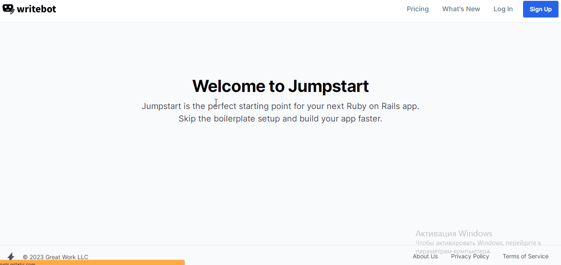Open Terms of Service

click(525, 256)
